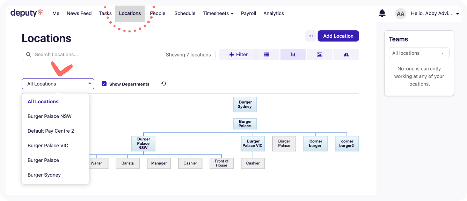Select the road map view icon
Viewport: 467px width, 201px height.
coord(346,54)
